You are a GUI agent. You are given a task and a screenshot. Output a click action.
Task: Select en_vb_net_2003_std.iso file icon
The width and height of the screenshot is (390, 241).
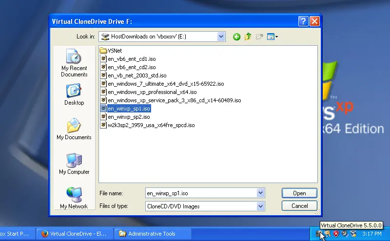point(103,75)
